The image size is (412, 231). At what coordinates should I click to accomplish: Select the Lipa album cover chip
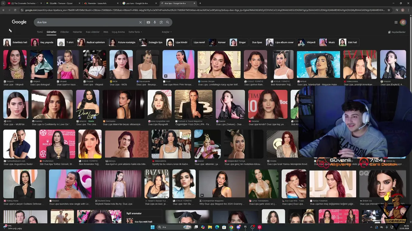(x=281, y=42)
